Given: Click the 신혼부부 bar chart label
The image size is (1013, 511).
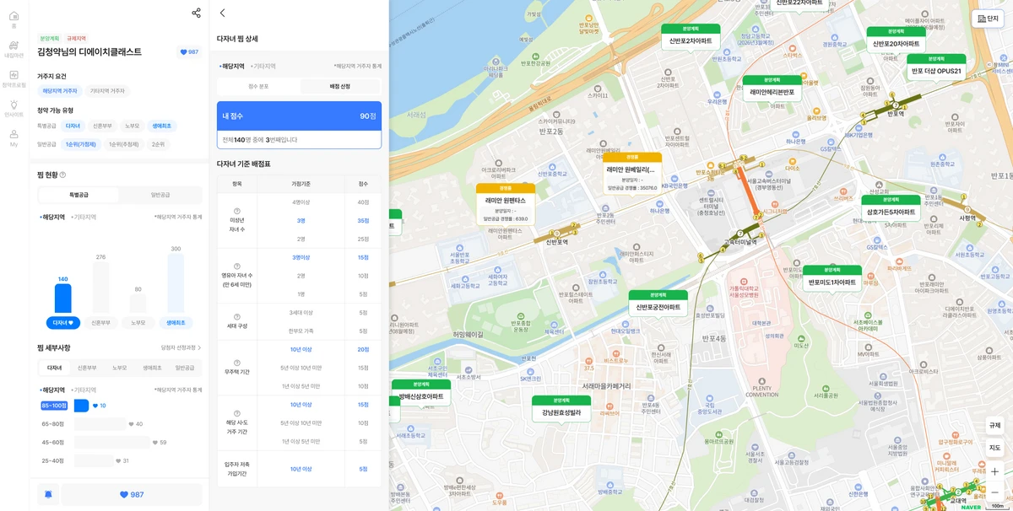Looking at the screenshot, I should (x=100, y=323).
